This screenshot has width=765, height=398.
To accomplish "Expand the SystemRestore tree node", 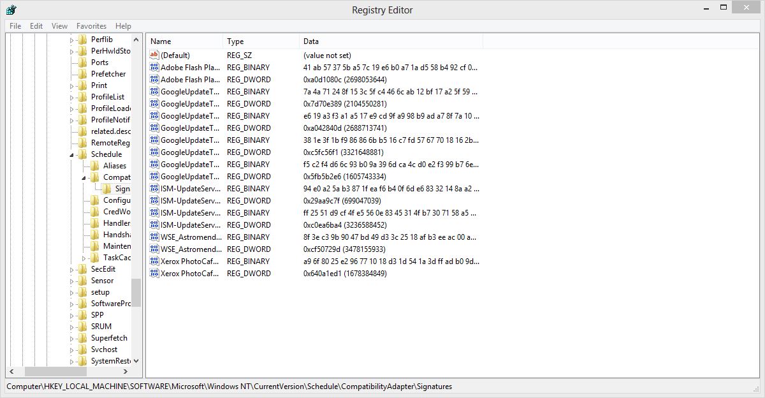I will (72, 361).
